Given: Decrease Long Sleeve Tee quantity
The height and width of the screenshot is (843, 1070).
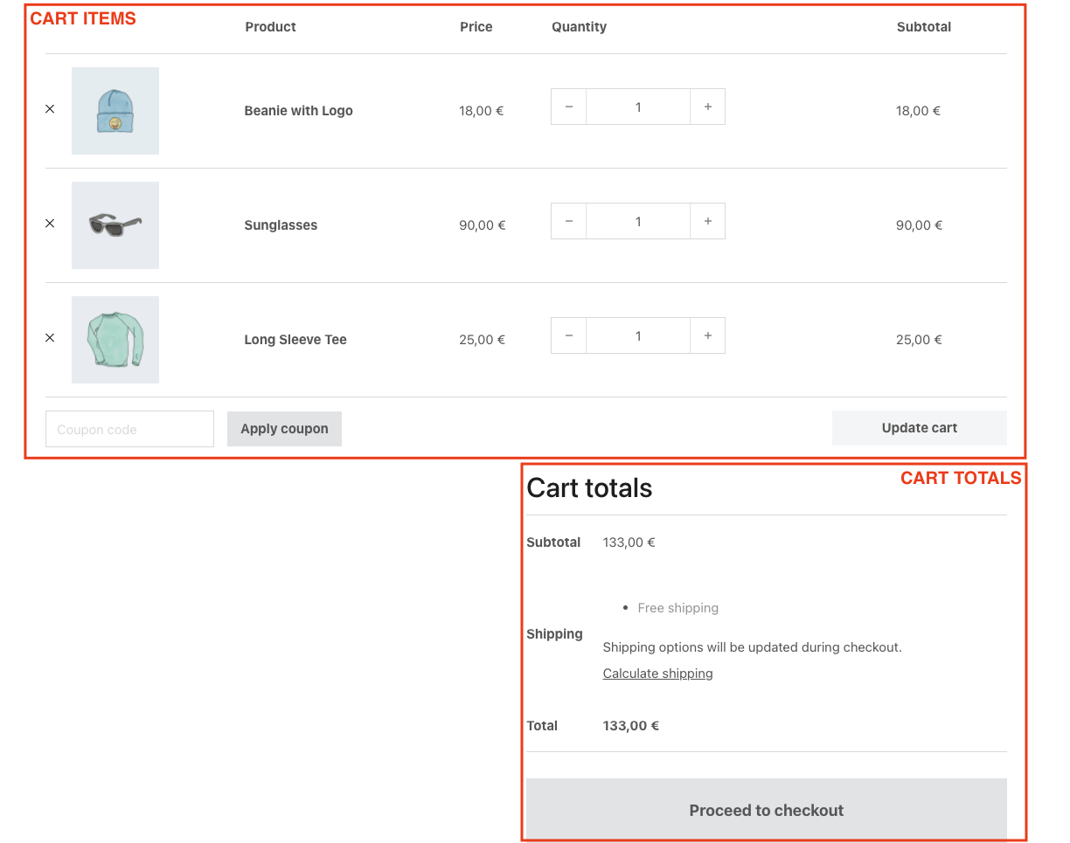Looking at the screenshot, I should 569,335.
